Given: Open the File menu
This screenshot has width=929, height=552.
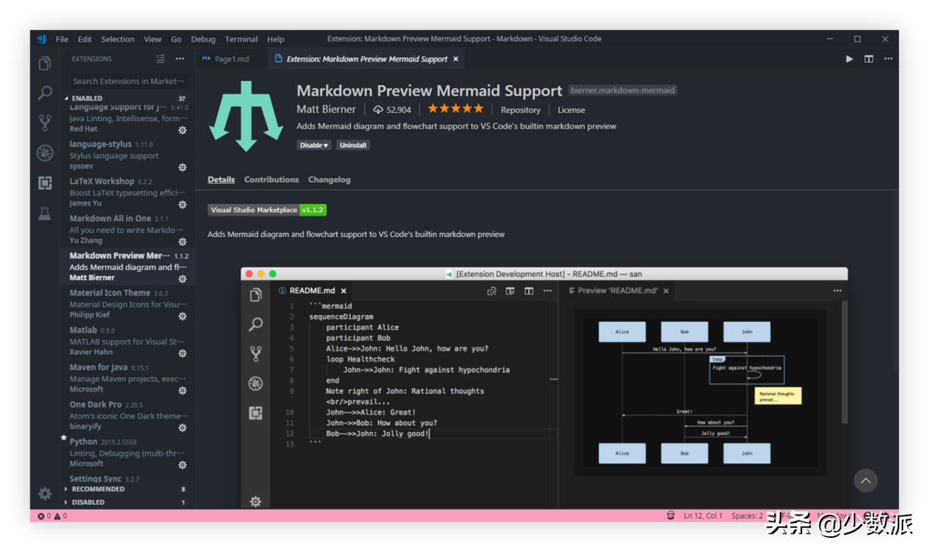Looking at the screenshot, I should click(61, 39).
